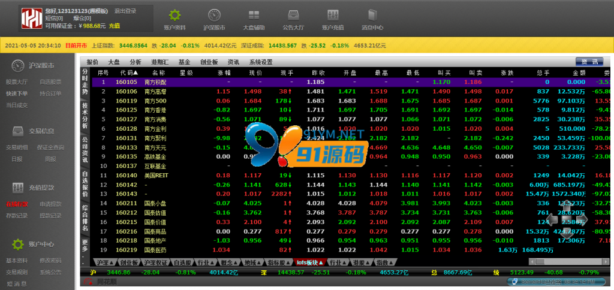Open 账户资料 gear icon in top bar
Viewport: 614px width, 290px height.
click(x=174, y=16)
